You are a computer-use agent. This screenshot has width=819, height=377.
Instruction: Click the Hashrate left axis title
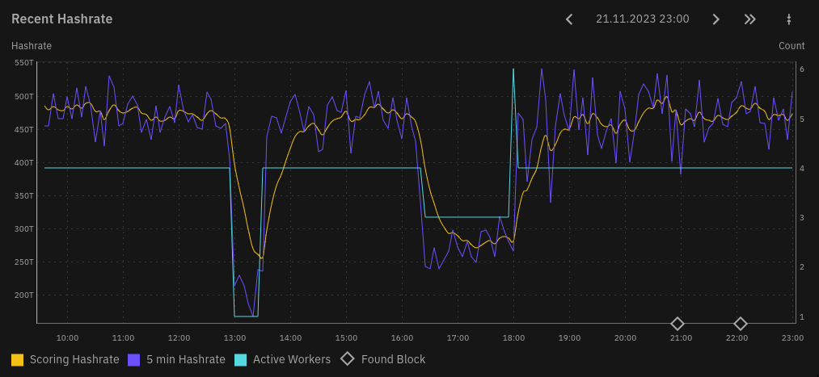[32, 46]
